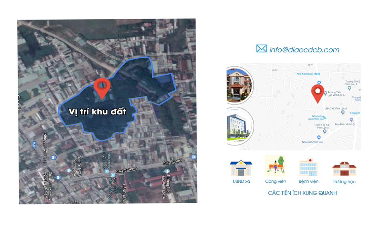Click the "Trường học" caption
The image size is (373, 225).
[344, 181]
